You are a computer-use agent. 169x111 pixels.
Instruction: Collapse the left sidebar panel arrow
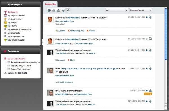pyautogui.click(x=43, y=42)
